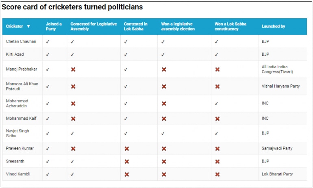Click the red cross for Pataudi's legislative assembly win

[x=164, y=86]
